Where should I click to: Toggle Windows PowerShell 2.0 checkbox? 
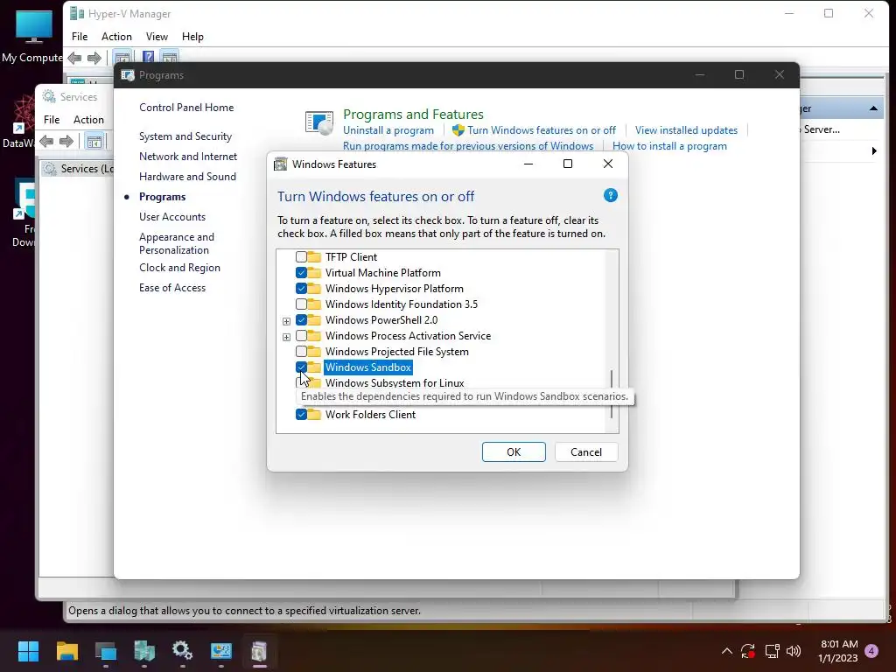point(301,320)
